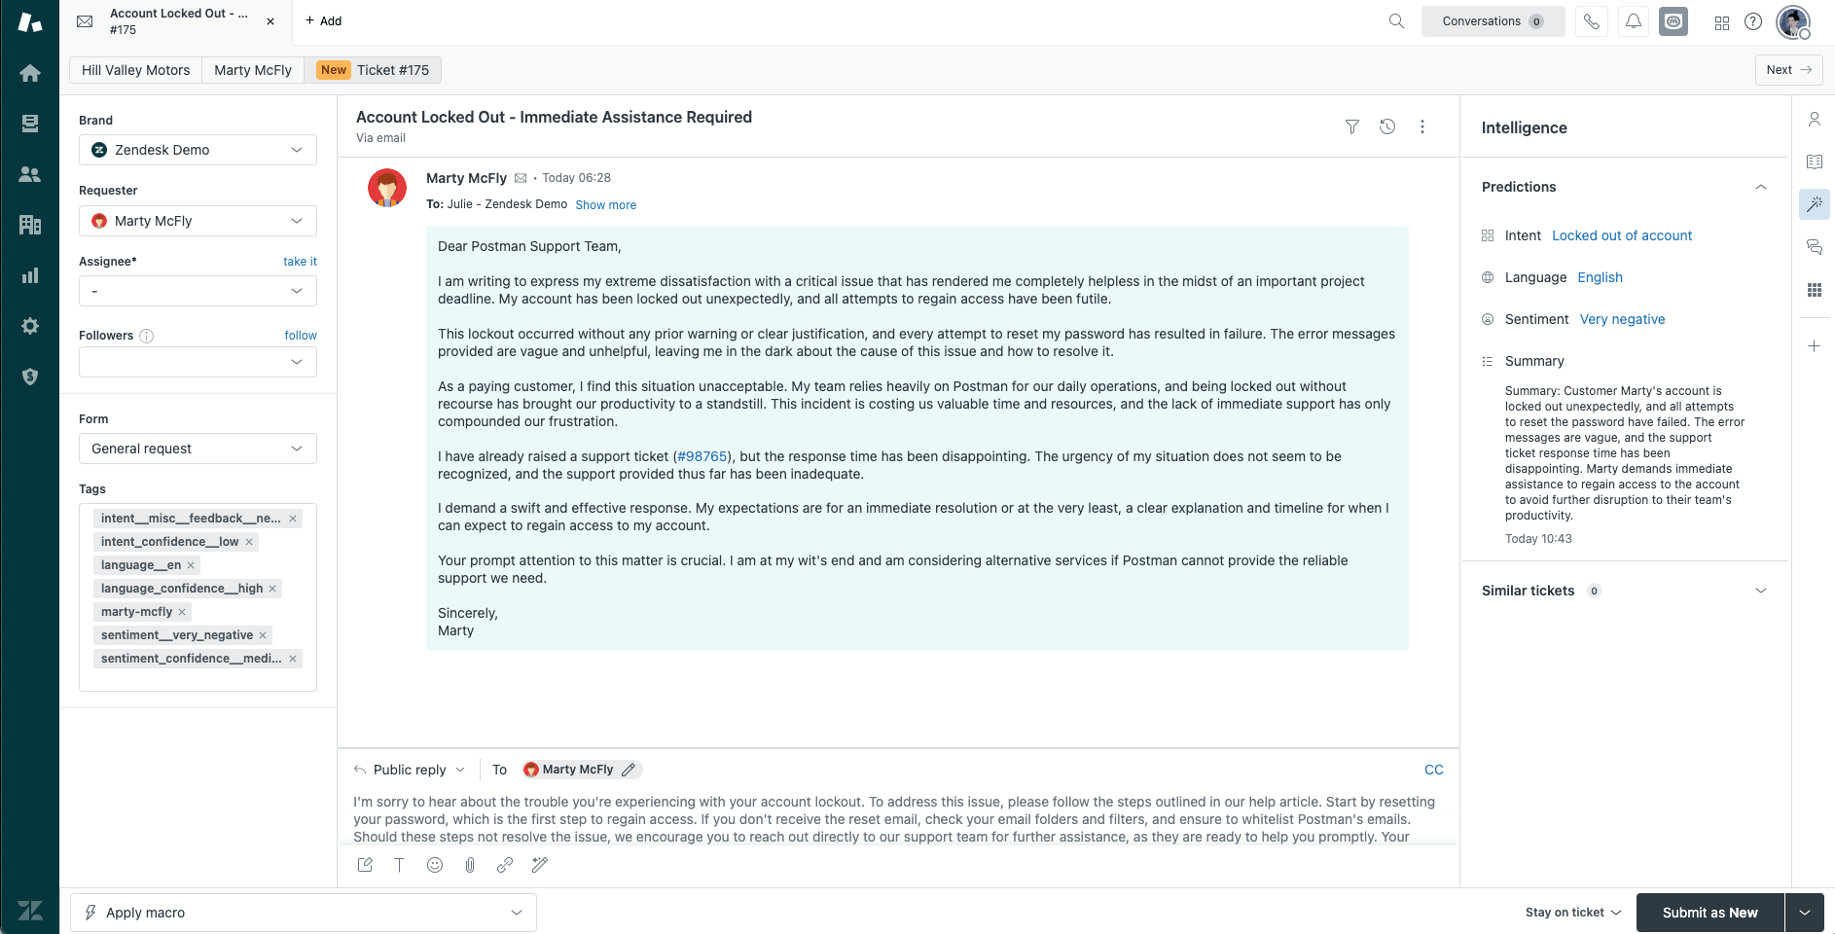Screen dimensions: 1835x934
Task: Add a new ticket tab
Action: click(324, 20)
